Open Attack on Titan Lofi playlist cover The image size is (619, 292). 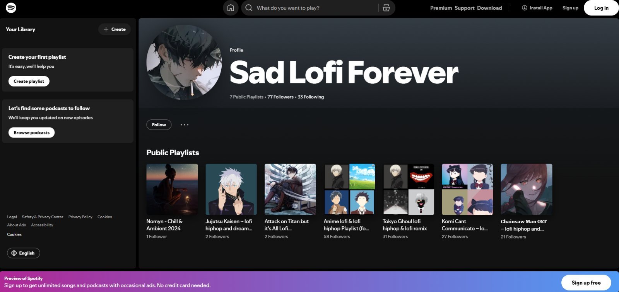[x=290, y=189]
